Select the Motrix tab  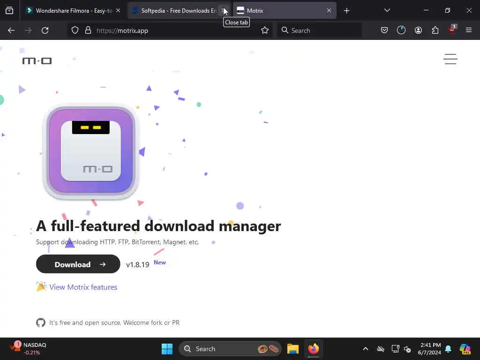point(285,11)
